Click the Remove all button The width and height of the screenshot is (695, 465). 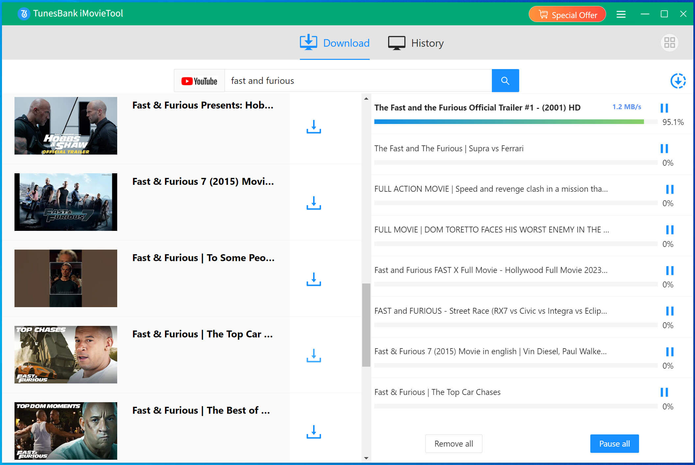coord(453,444)
